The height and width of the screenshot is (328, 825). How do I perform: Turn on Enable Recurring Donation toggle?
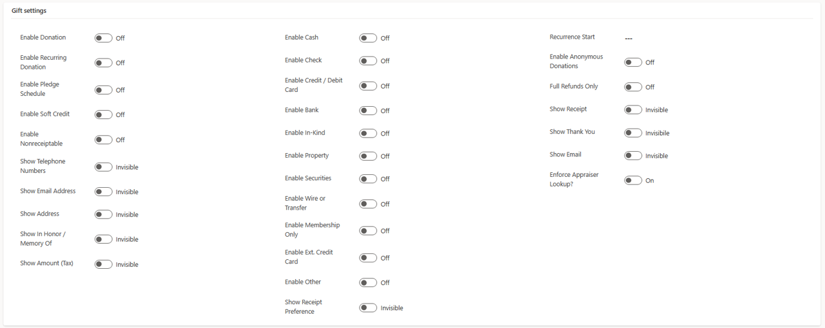click(103, 63)
